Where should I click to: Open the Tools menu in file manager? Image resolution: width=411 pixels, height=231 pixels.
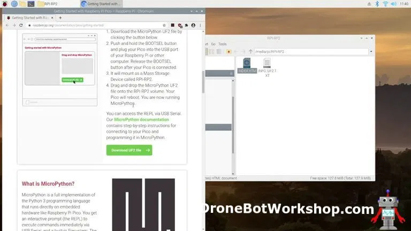222,44
